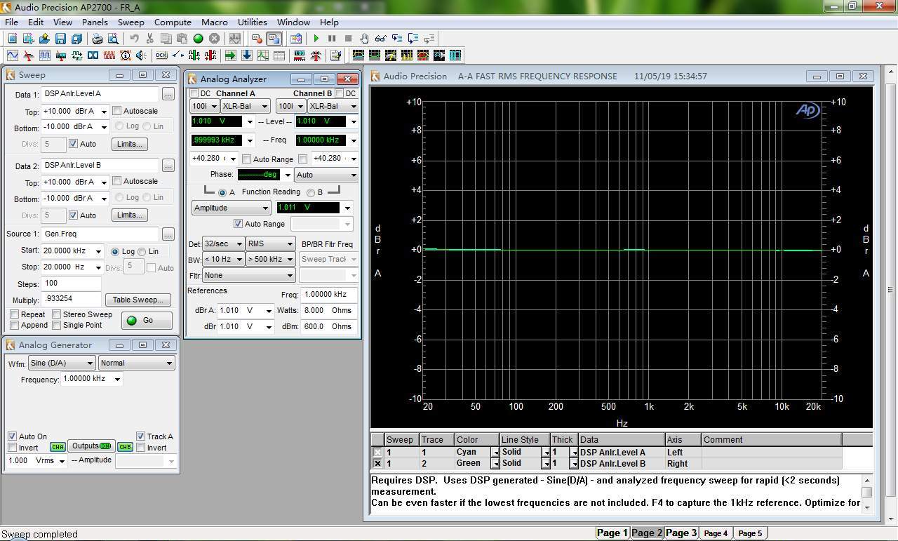Click the Print Preview toolbar icon
Image resolution: width=898 pixels, height=541 pixels.
(x=113, y=39)
